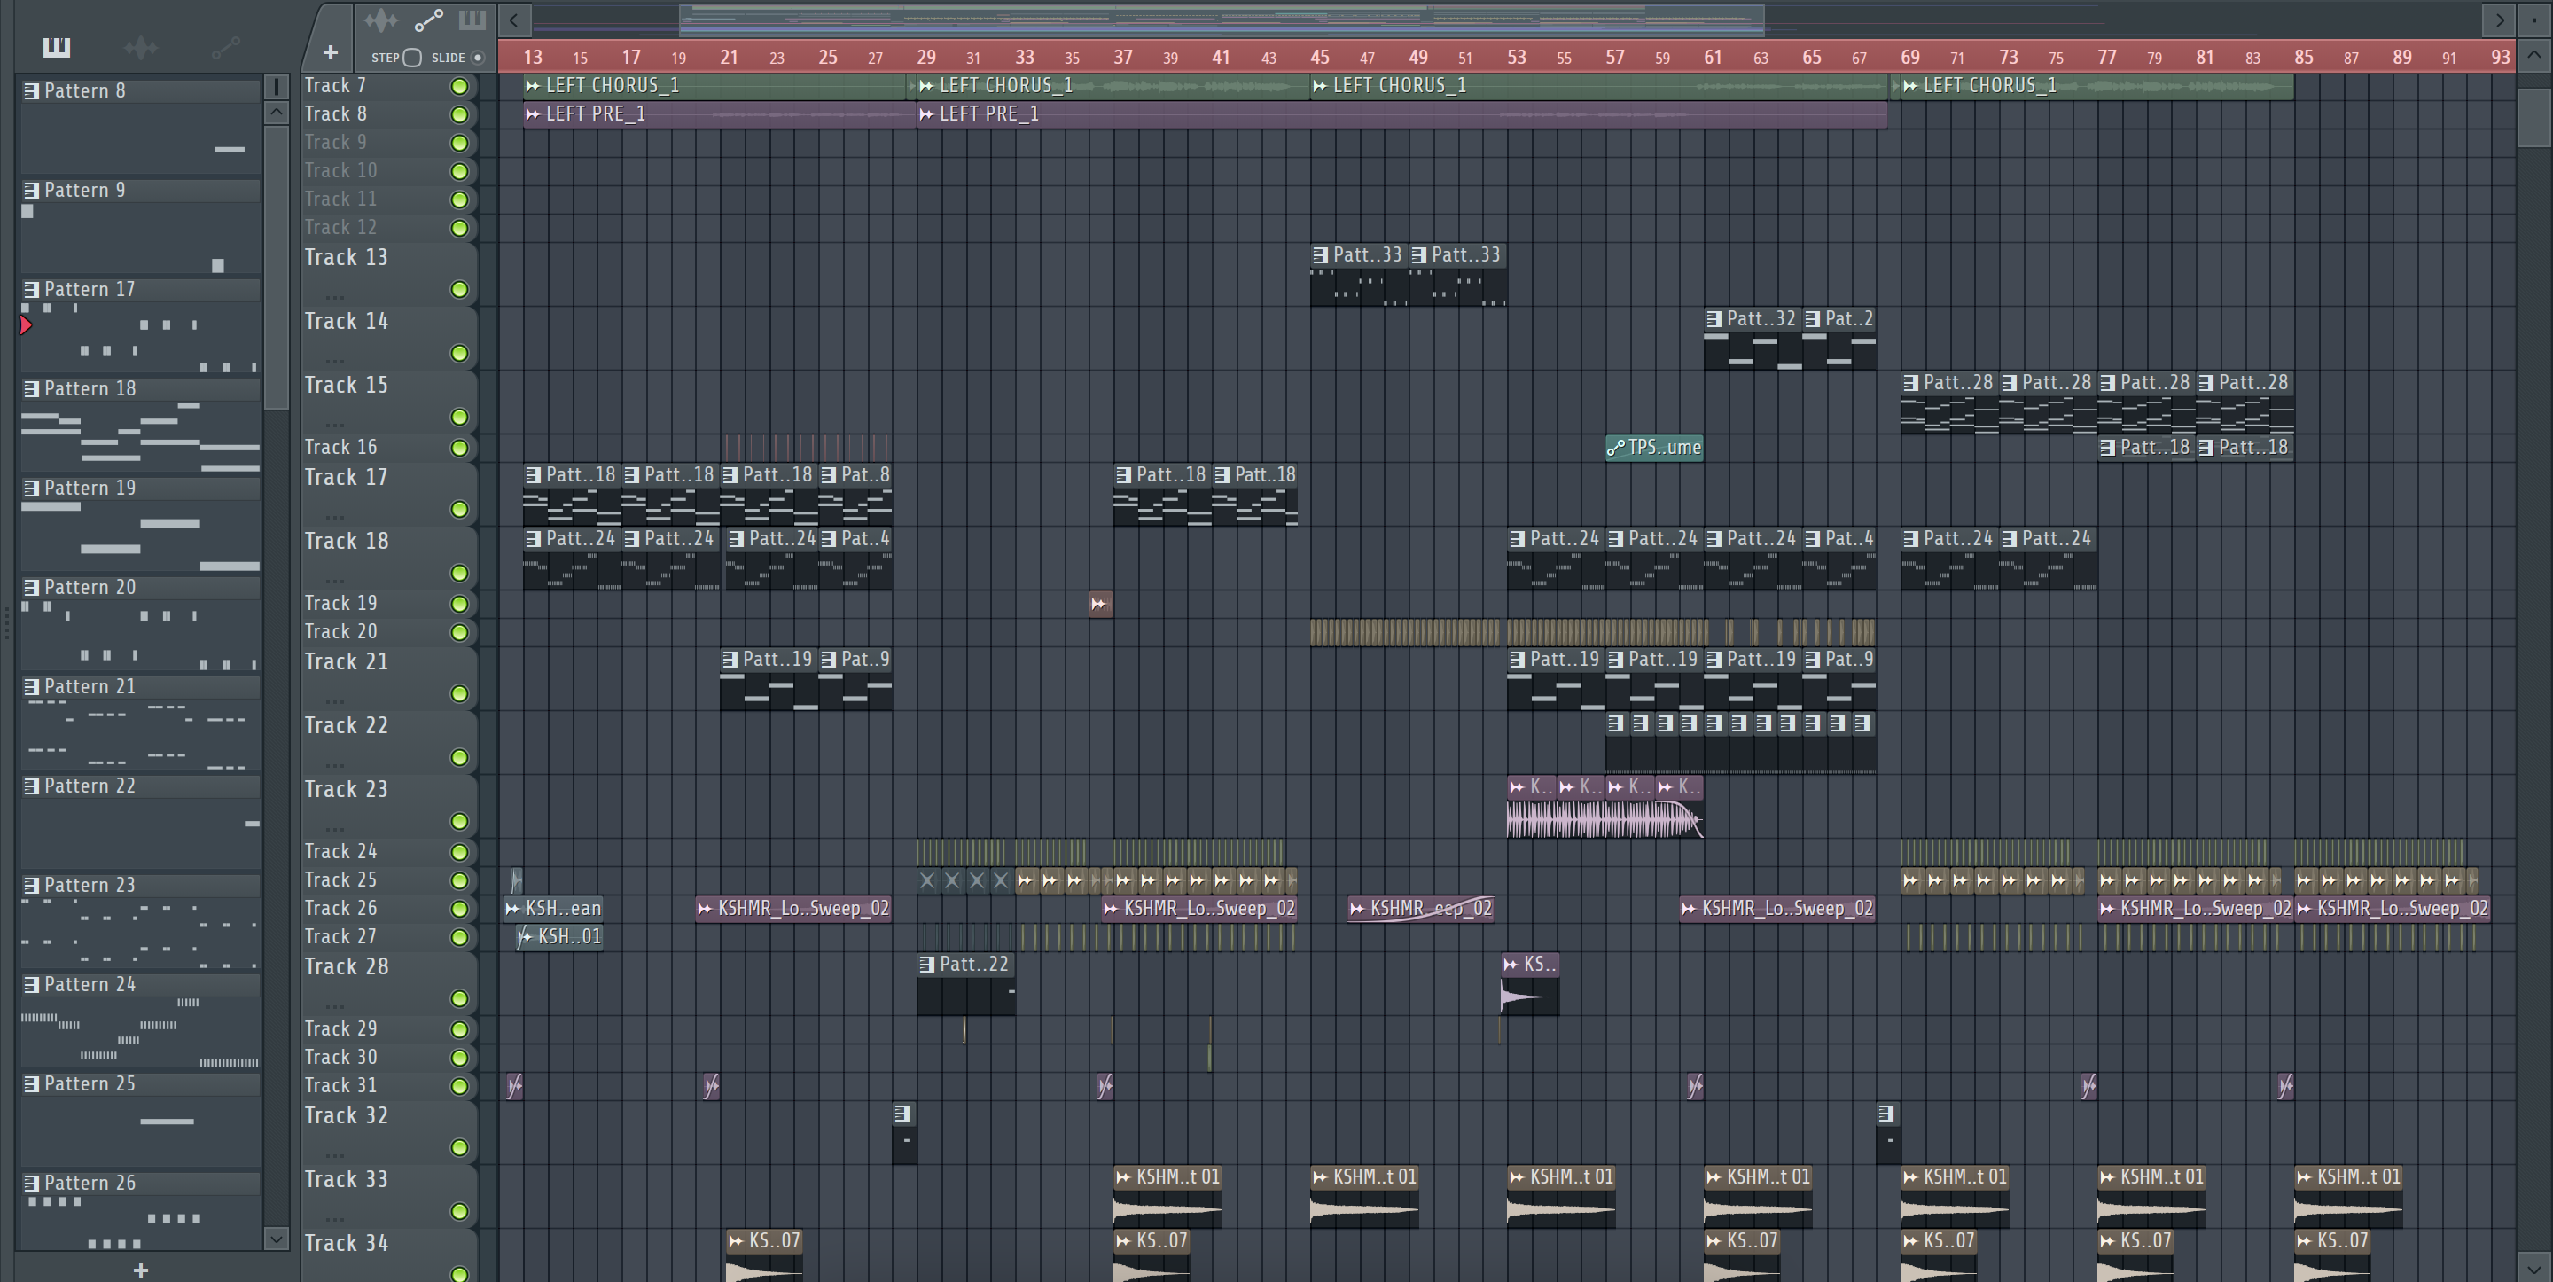This screenshot has height=1282, width=2553.
Task: Select first KS..07 clip on Track 34
Action: 764,1257
